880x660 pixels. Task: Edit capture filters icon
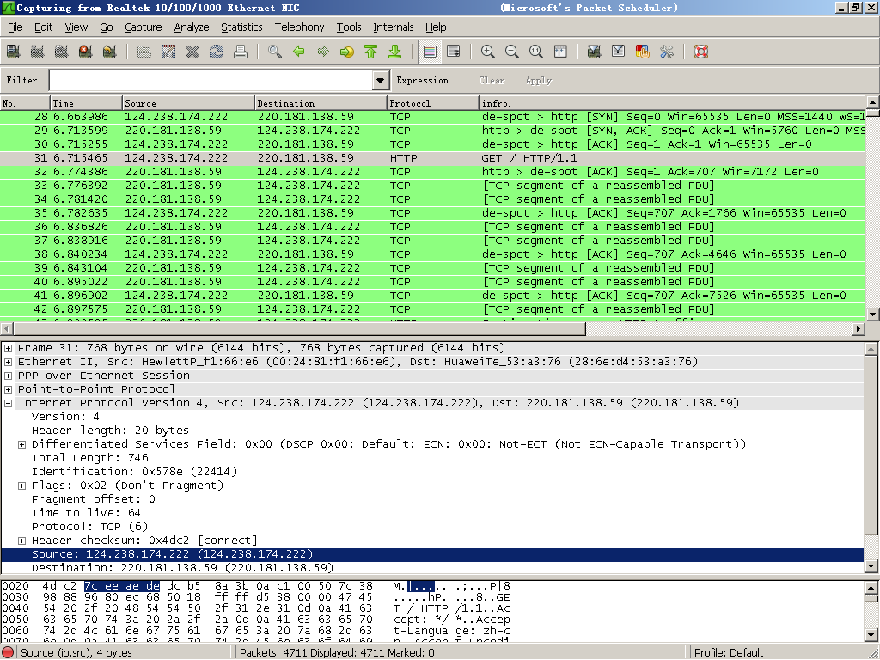595,52
